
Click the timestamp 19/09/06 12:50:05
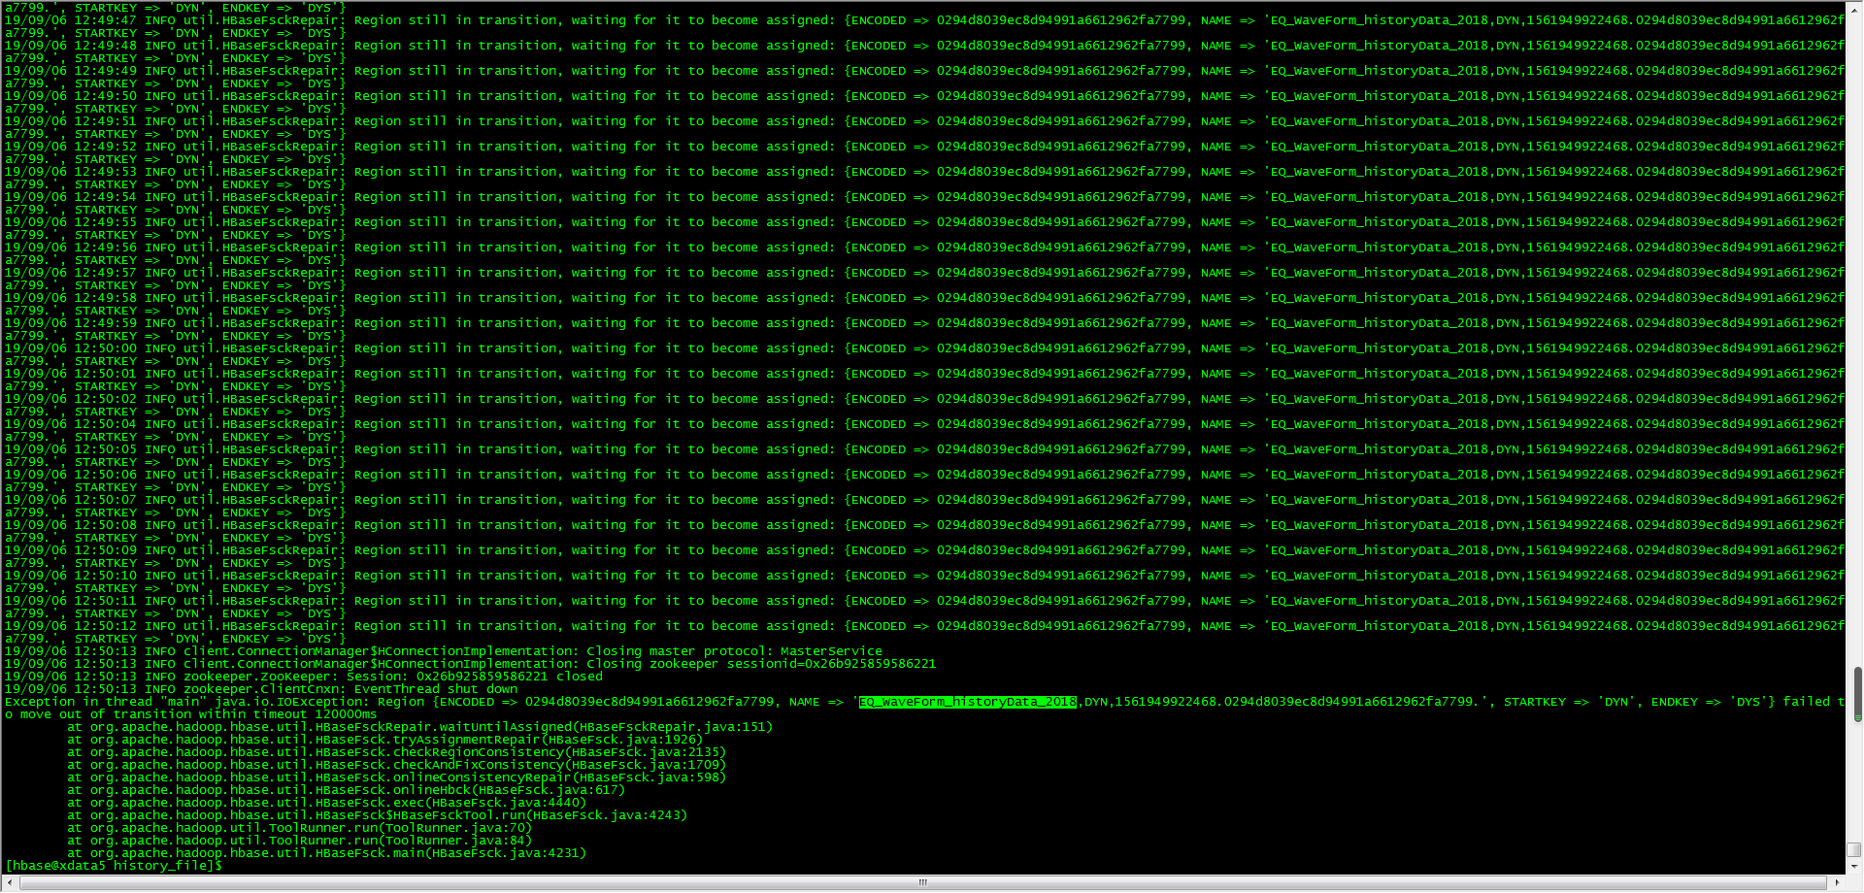(x=71, y=449)
